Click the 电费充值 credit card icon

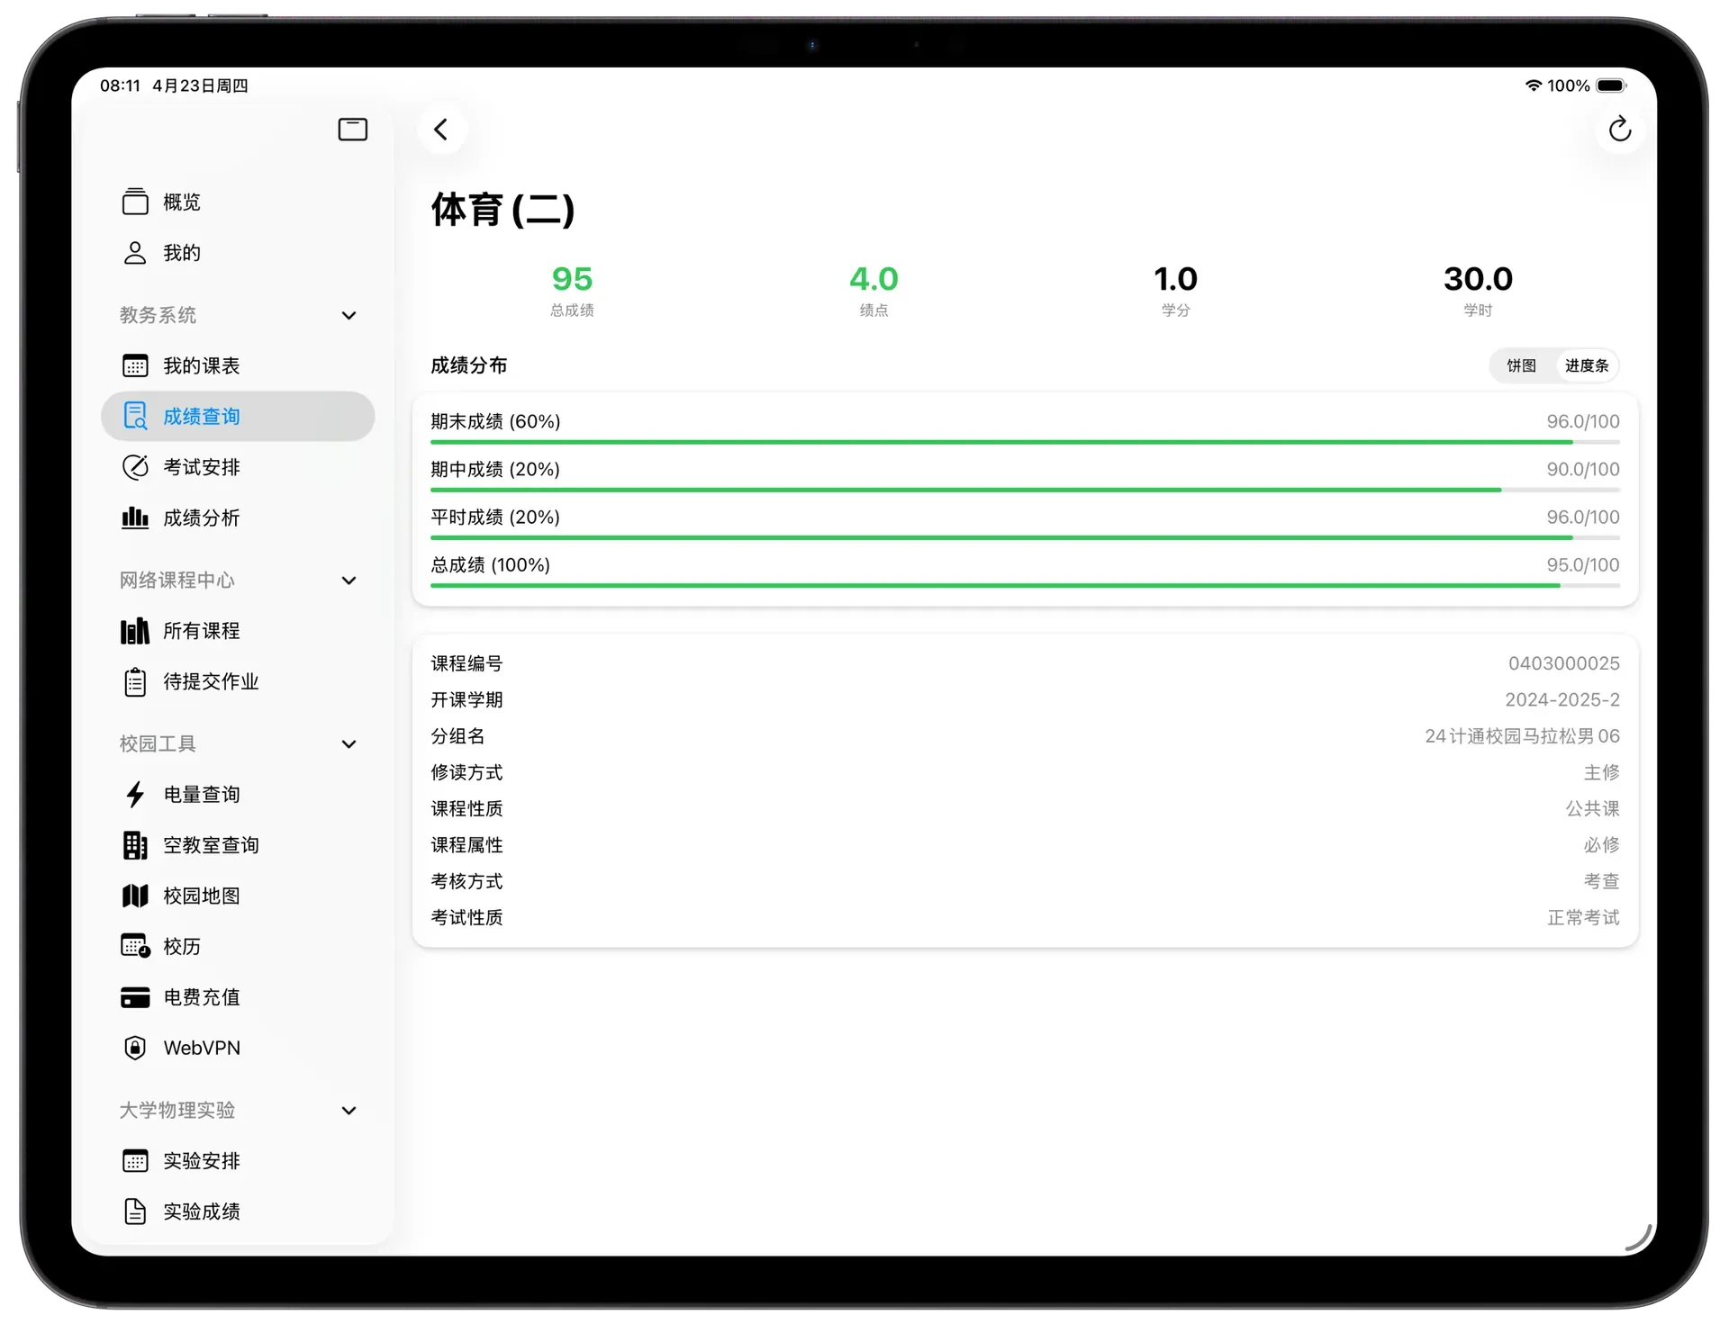(x=135, y=997)
